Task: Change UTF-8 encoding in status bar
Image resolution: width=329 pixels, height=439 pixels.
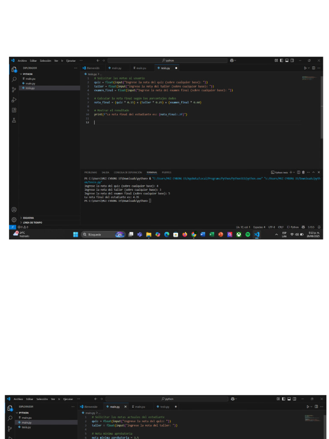Action: tap(271, 227)
